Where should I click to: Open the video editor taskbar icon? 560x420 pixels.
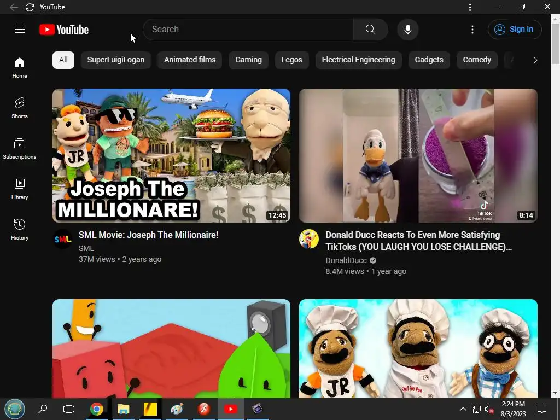click(x=258, y=409)
